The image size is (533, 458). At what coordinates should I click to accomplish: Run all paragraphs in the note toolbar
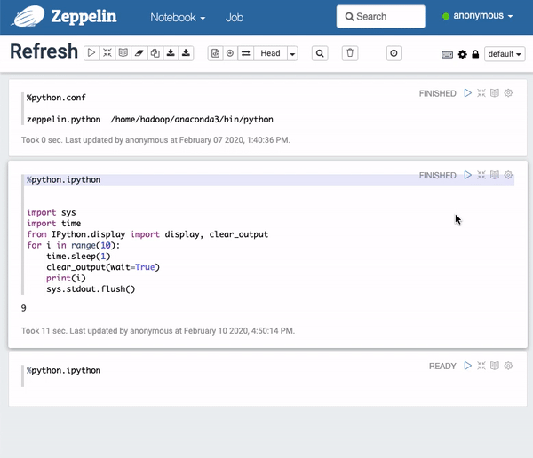91,53
